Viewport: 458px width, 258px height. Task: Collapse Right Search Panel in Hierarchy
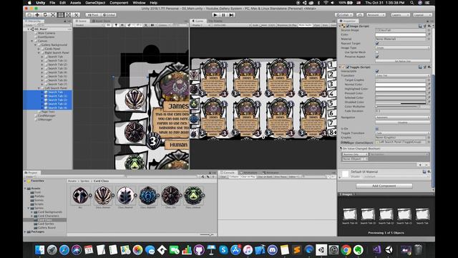point(39,52)
